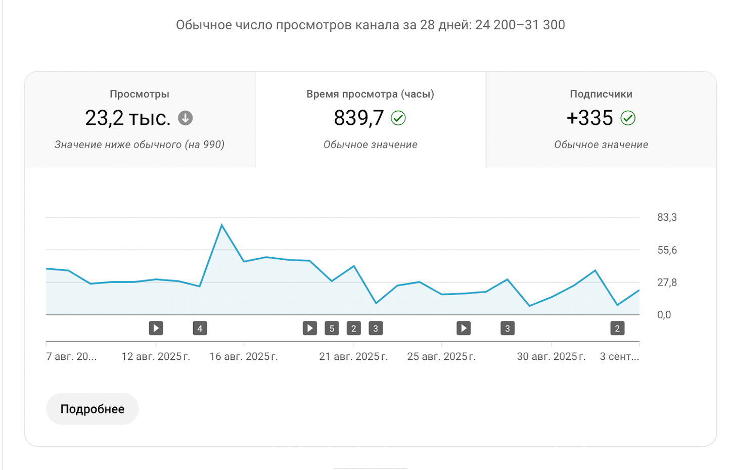Click the play icon marker before 21 авг.
Viewport: 730px width, 470px height.
[x=309, y=328]
